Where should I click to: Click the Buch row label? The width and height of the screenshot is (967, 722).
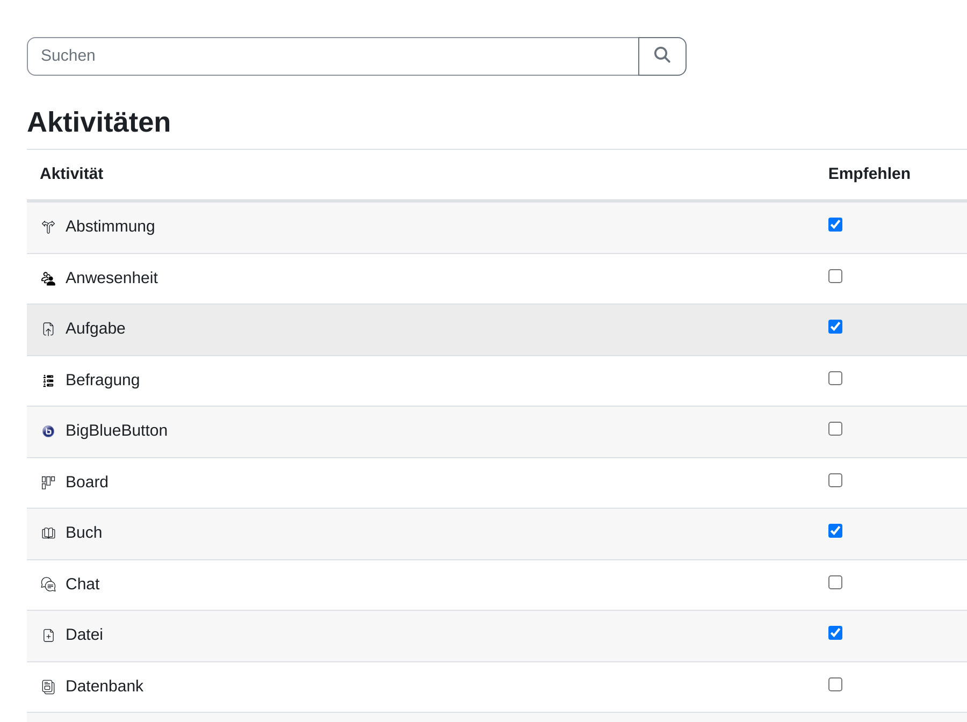[x=84, y=532]
